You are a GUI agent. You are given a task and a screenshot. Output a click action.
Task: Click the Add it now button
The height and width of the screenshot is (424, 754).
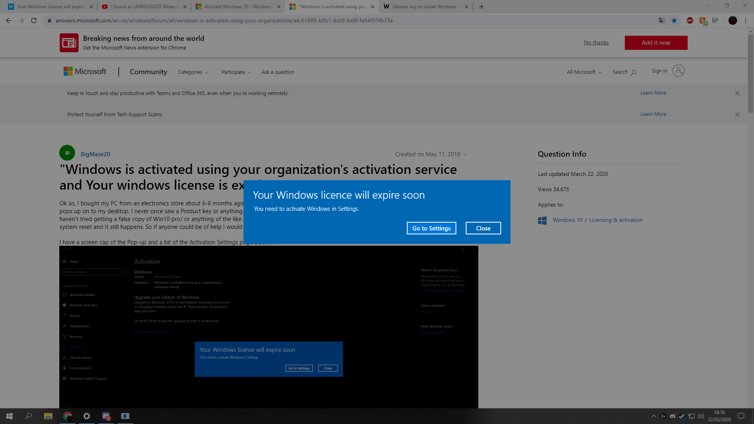(x=656, y=43)
